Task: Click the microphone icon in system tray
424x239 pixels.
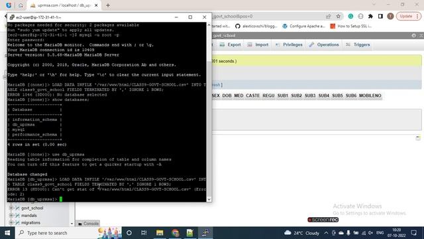Action: (x=348, y=233)
